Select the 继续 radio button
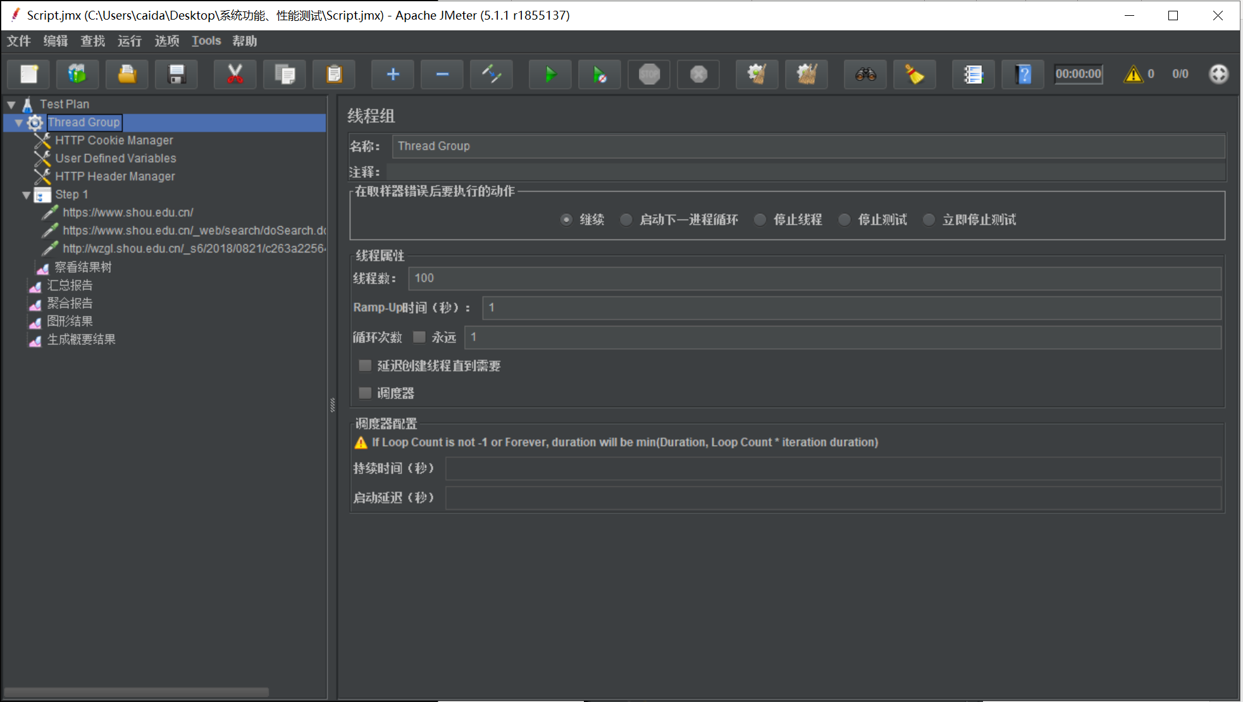 pos(566,220)
